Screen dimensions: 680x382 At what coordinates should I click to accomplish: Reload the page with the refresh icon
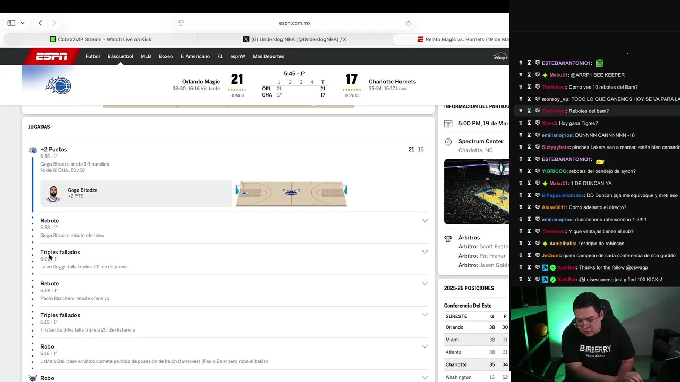[408, 23]
